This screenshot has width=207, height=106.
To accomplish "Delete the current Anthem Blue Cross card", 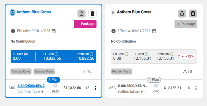I will tap(92, 13).
